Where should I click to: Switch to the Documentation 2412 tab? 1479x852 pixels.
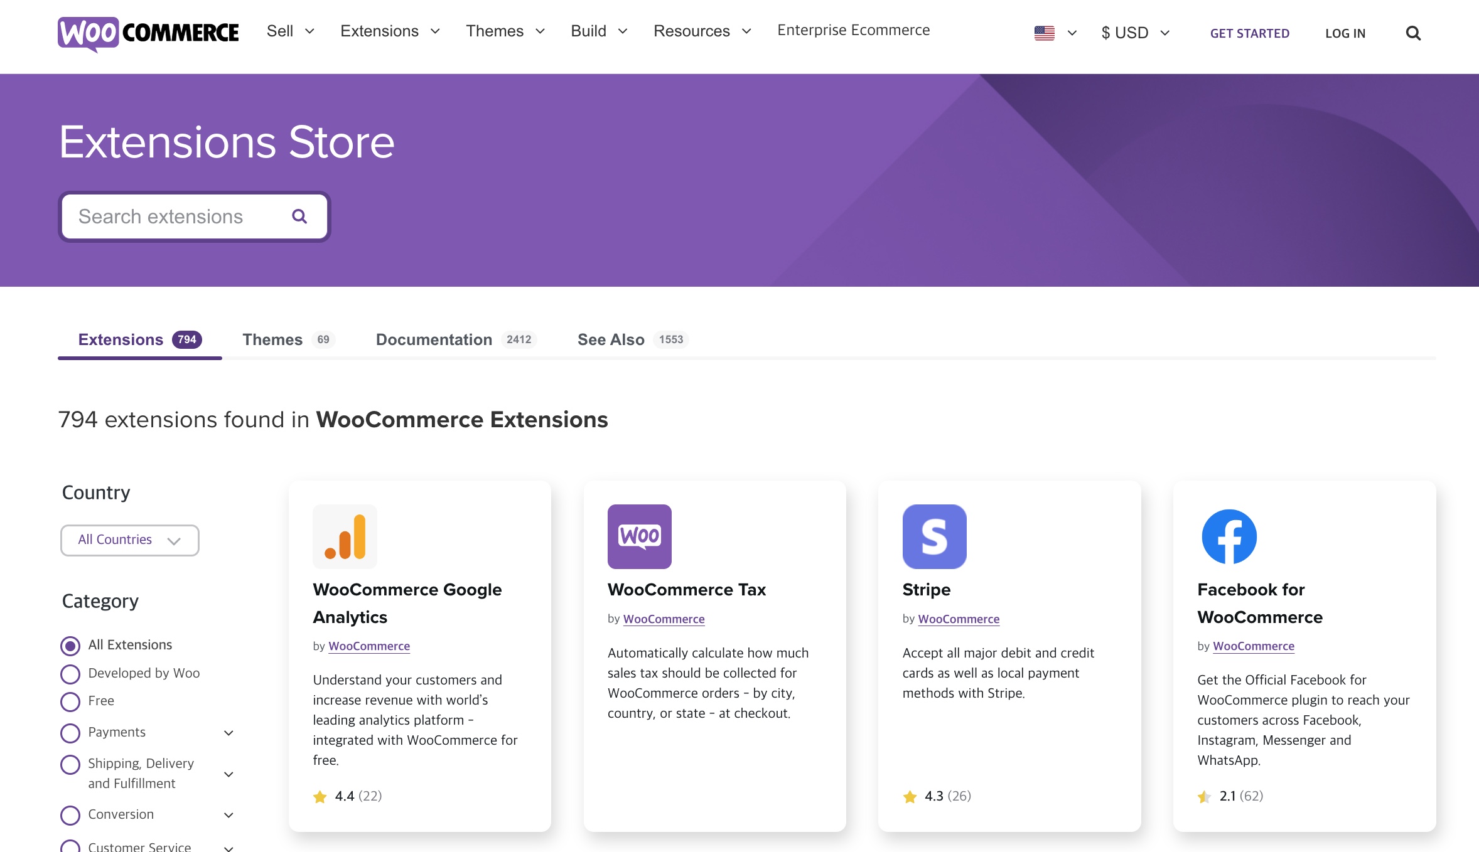[455, 340]
